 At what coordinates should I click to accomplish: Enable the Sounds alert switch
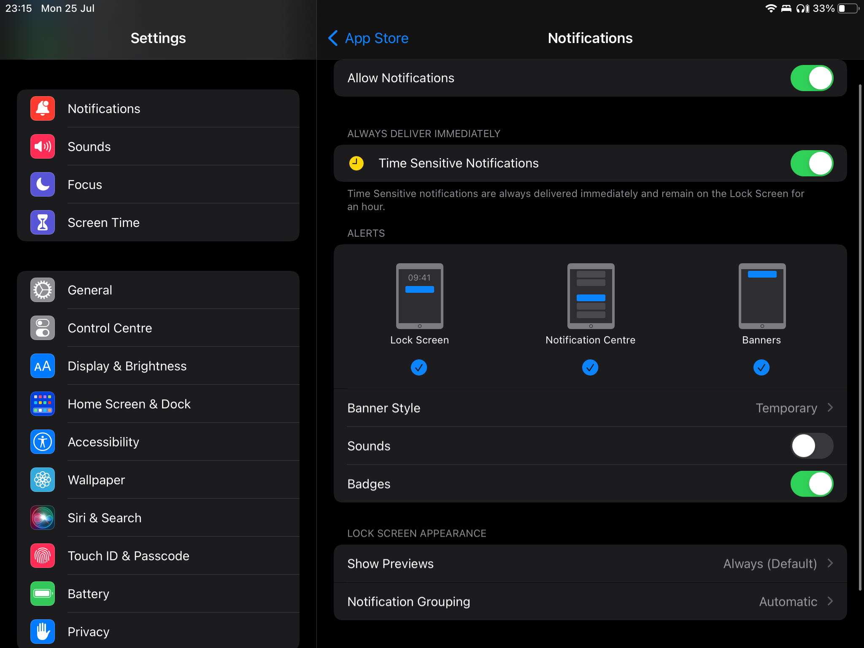pyautogui.click(x=811, y=446)
